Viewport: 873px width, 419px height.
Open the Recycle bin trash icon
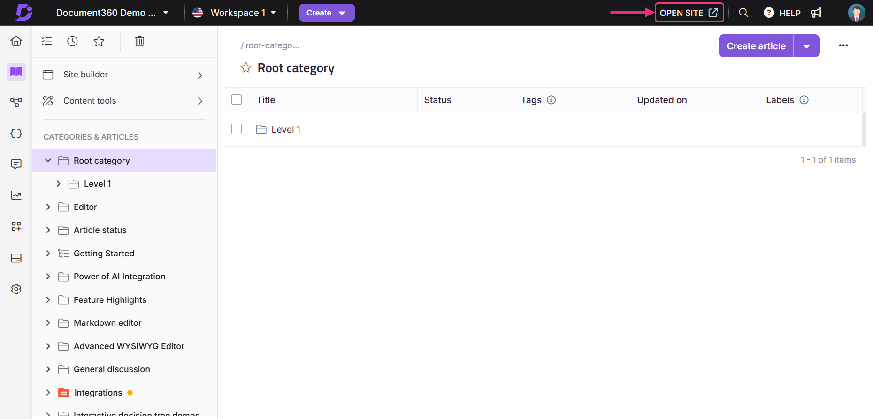point(139,41)
